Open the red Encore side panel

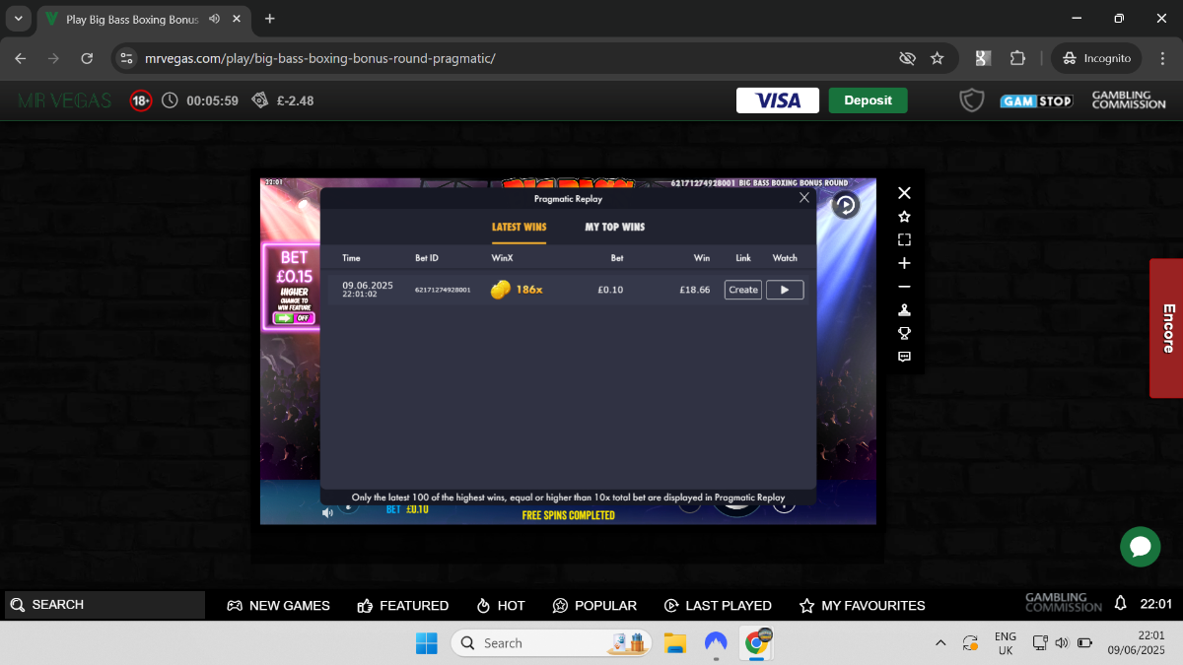click(1166, 328)
